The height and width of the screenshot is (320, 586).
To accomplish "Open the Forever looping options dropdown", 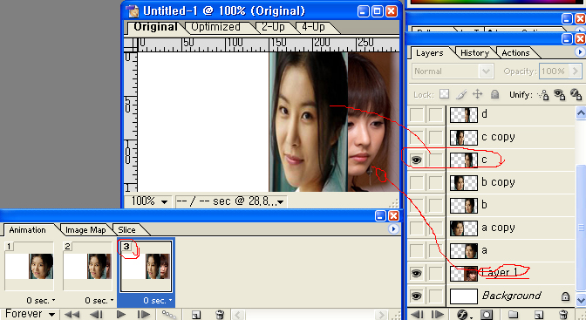I will point(30,314).
